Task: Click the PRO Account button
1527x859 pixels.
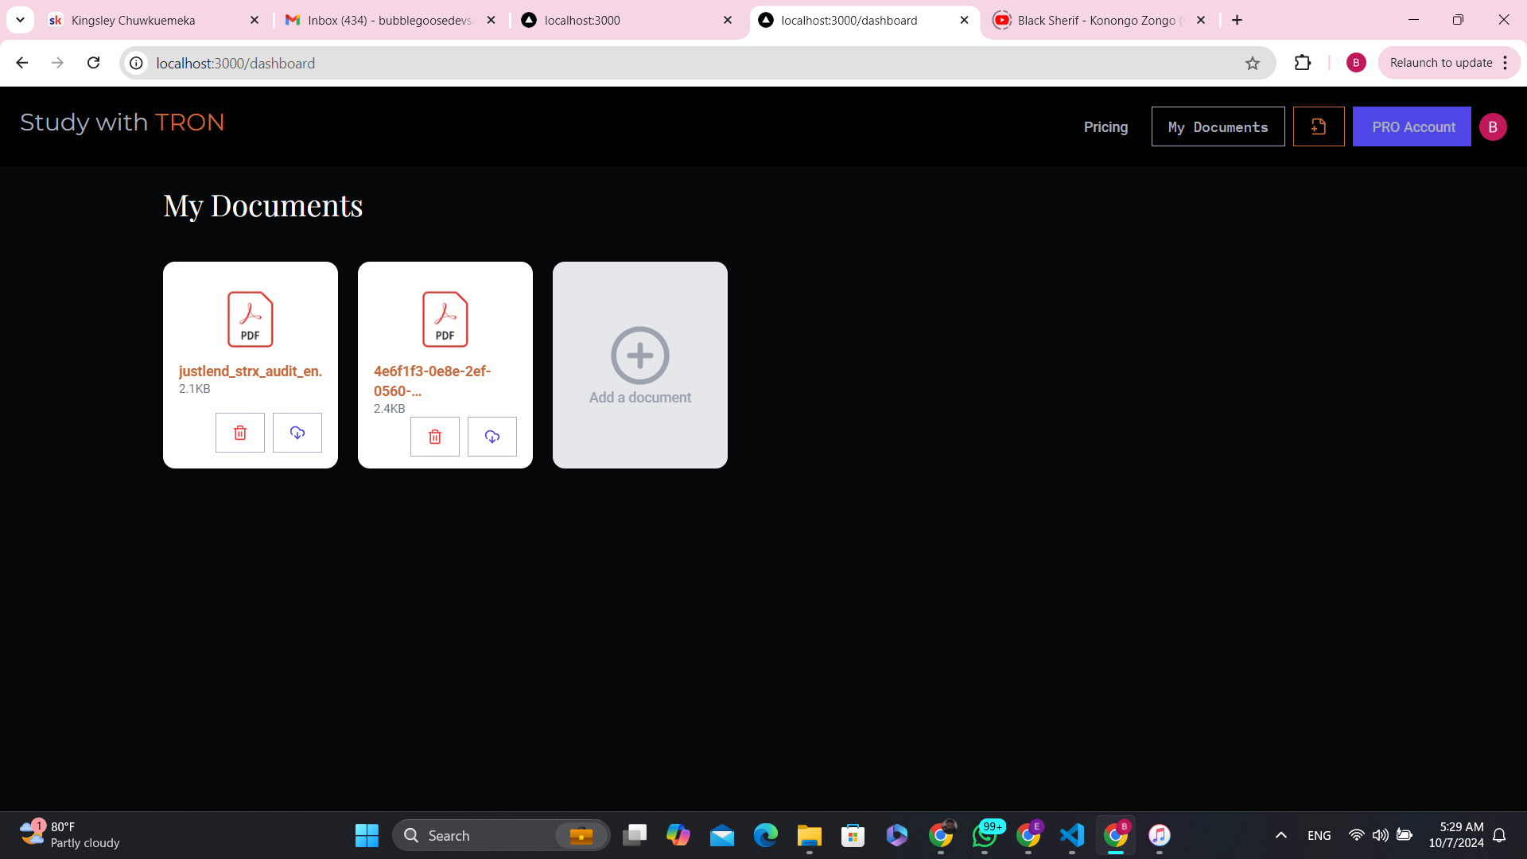Action: tap(1412, 127)
